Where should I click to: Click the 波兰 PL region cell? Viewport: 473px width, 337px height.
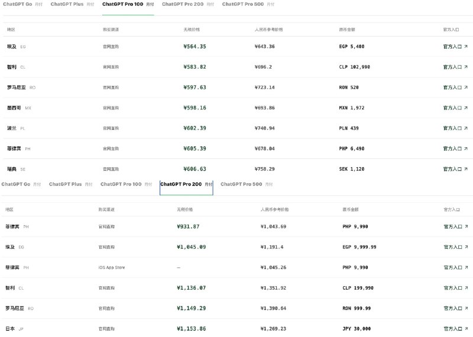(16, 128)
